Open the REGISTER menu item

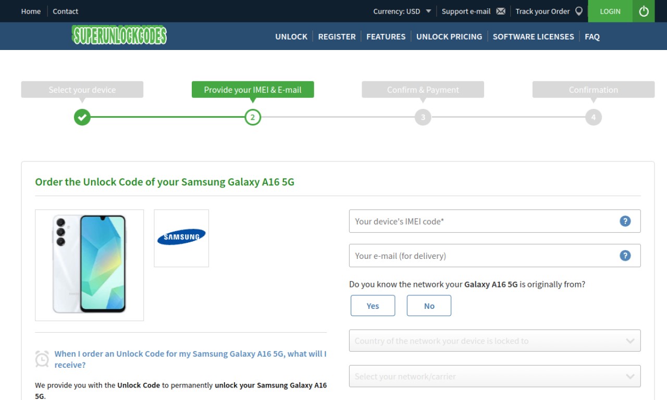click(337, 36)
